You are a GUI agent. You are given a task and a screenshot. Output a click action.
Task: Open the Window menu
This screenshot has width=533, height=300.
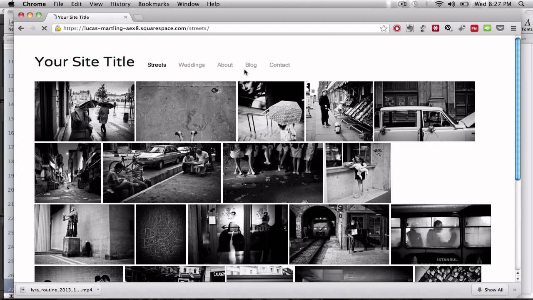pyautogui.click(x=188, y=4)
